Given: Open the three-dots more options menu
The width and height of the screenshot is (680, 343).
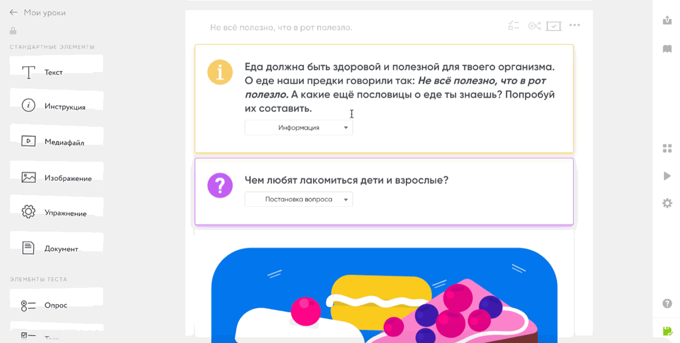Looking at the screenshot, I should click(574, 25).
